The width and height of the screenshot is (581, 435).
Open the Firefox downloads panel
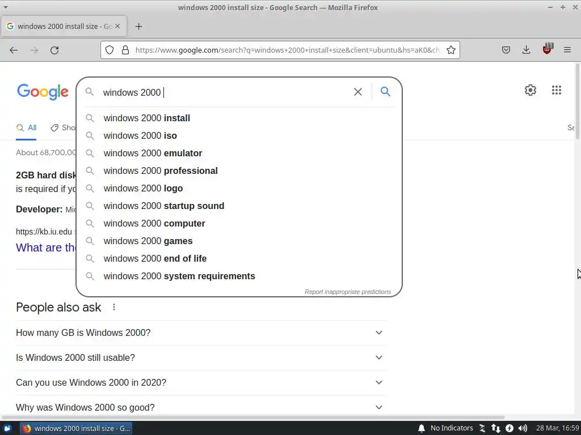tap(526, 50)
